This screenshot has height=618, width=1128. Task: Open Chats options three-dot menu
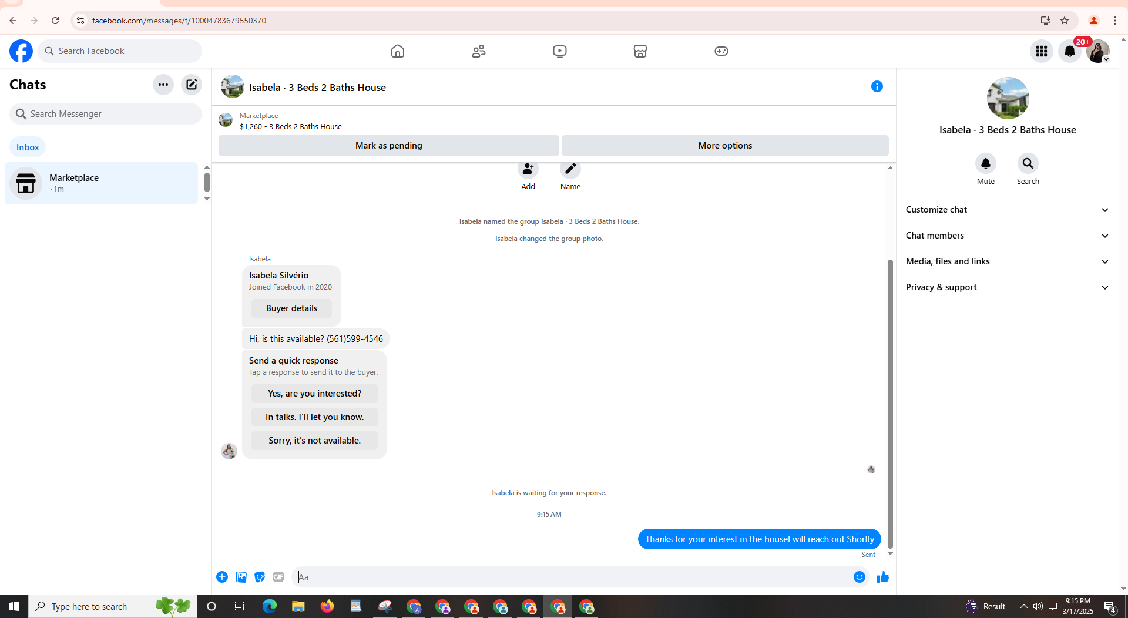[163, 85]
